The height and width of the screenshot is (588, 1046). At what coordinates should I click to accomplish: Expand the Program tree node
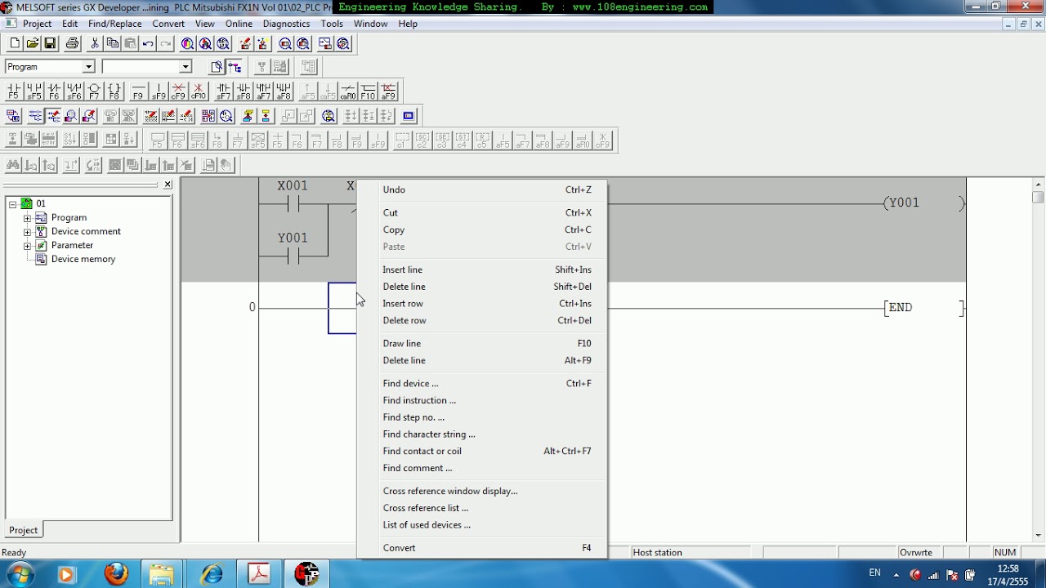27,218
